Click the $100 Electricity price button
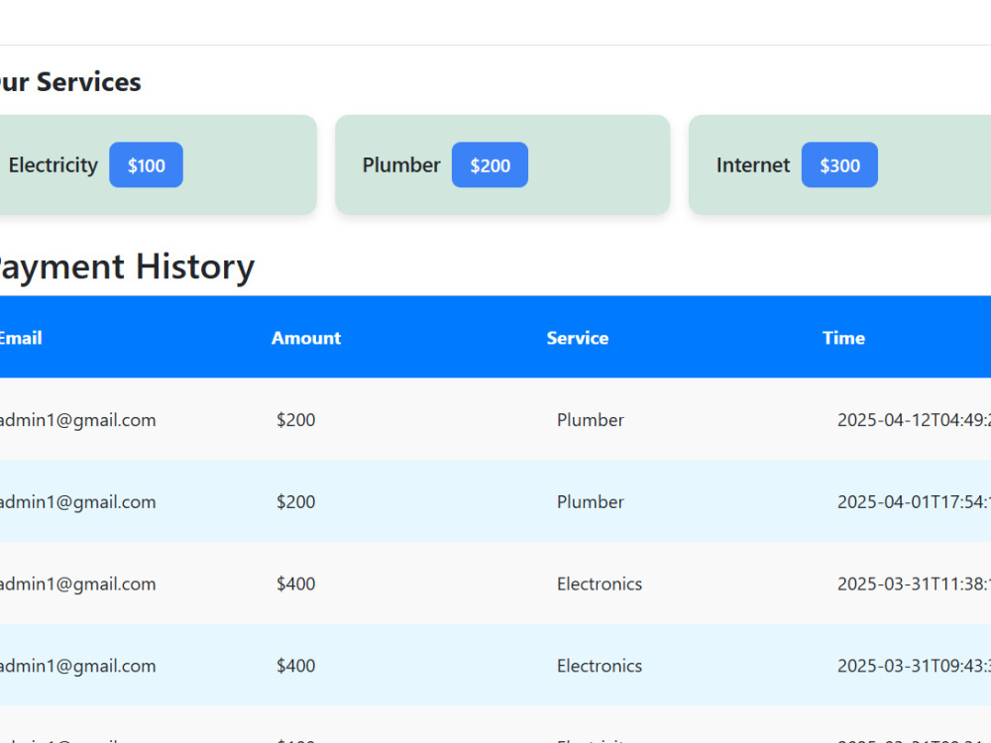 [146, 164]
